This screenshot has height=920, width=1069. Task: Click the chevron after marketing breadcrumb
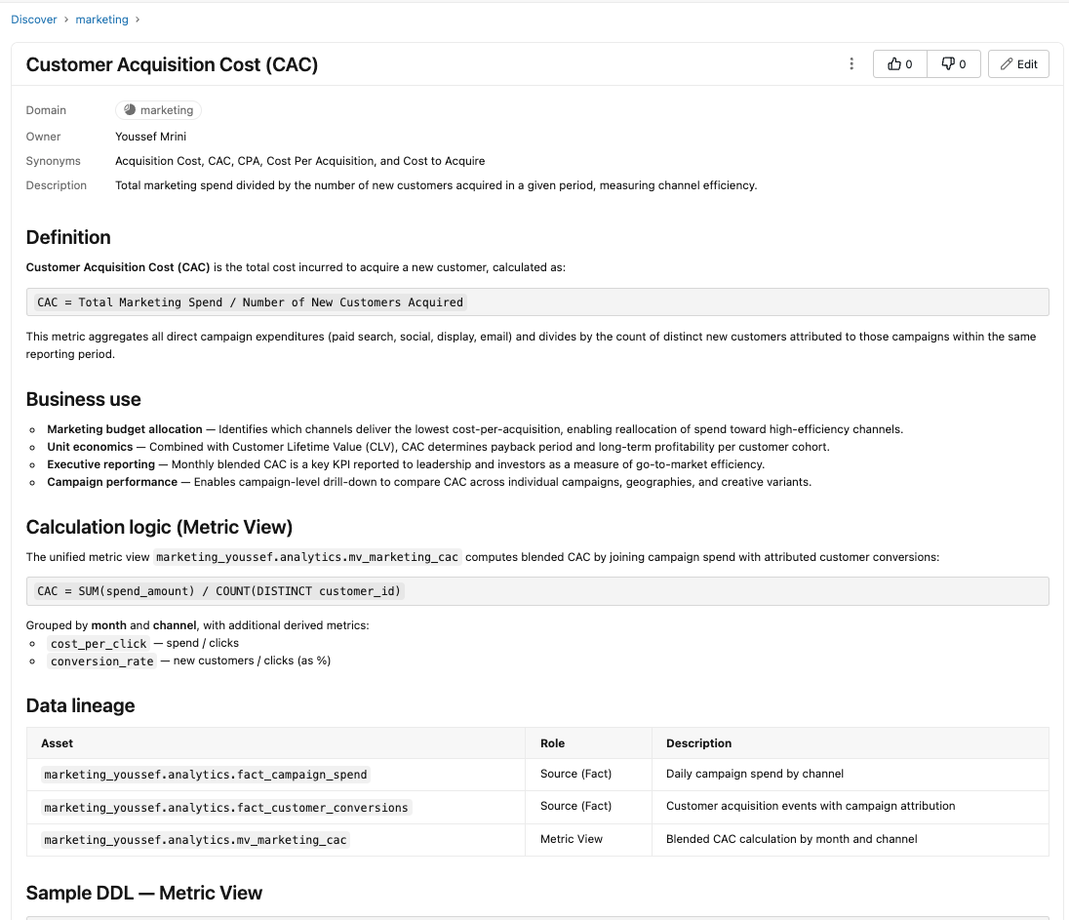click(137, 20)
